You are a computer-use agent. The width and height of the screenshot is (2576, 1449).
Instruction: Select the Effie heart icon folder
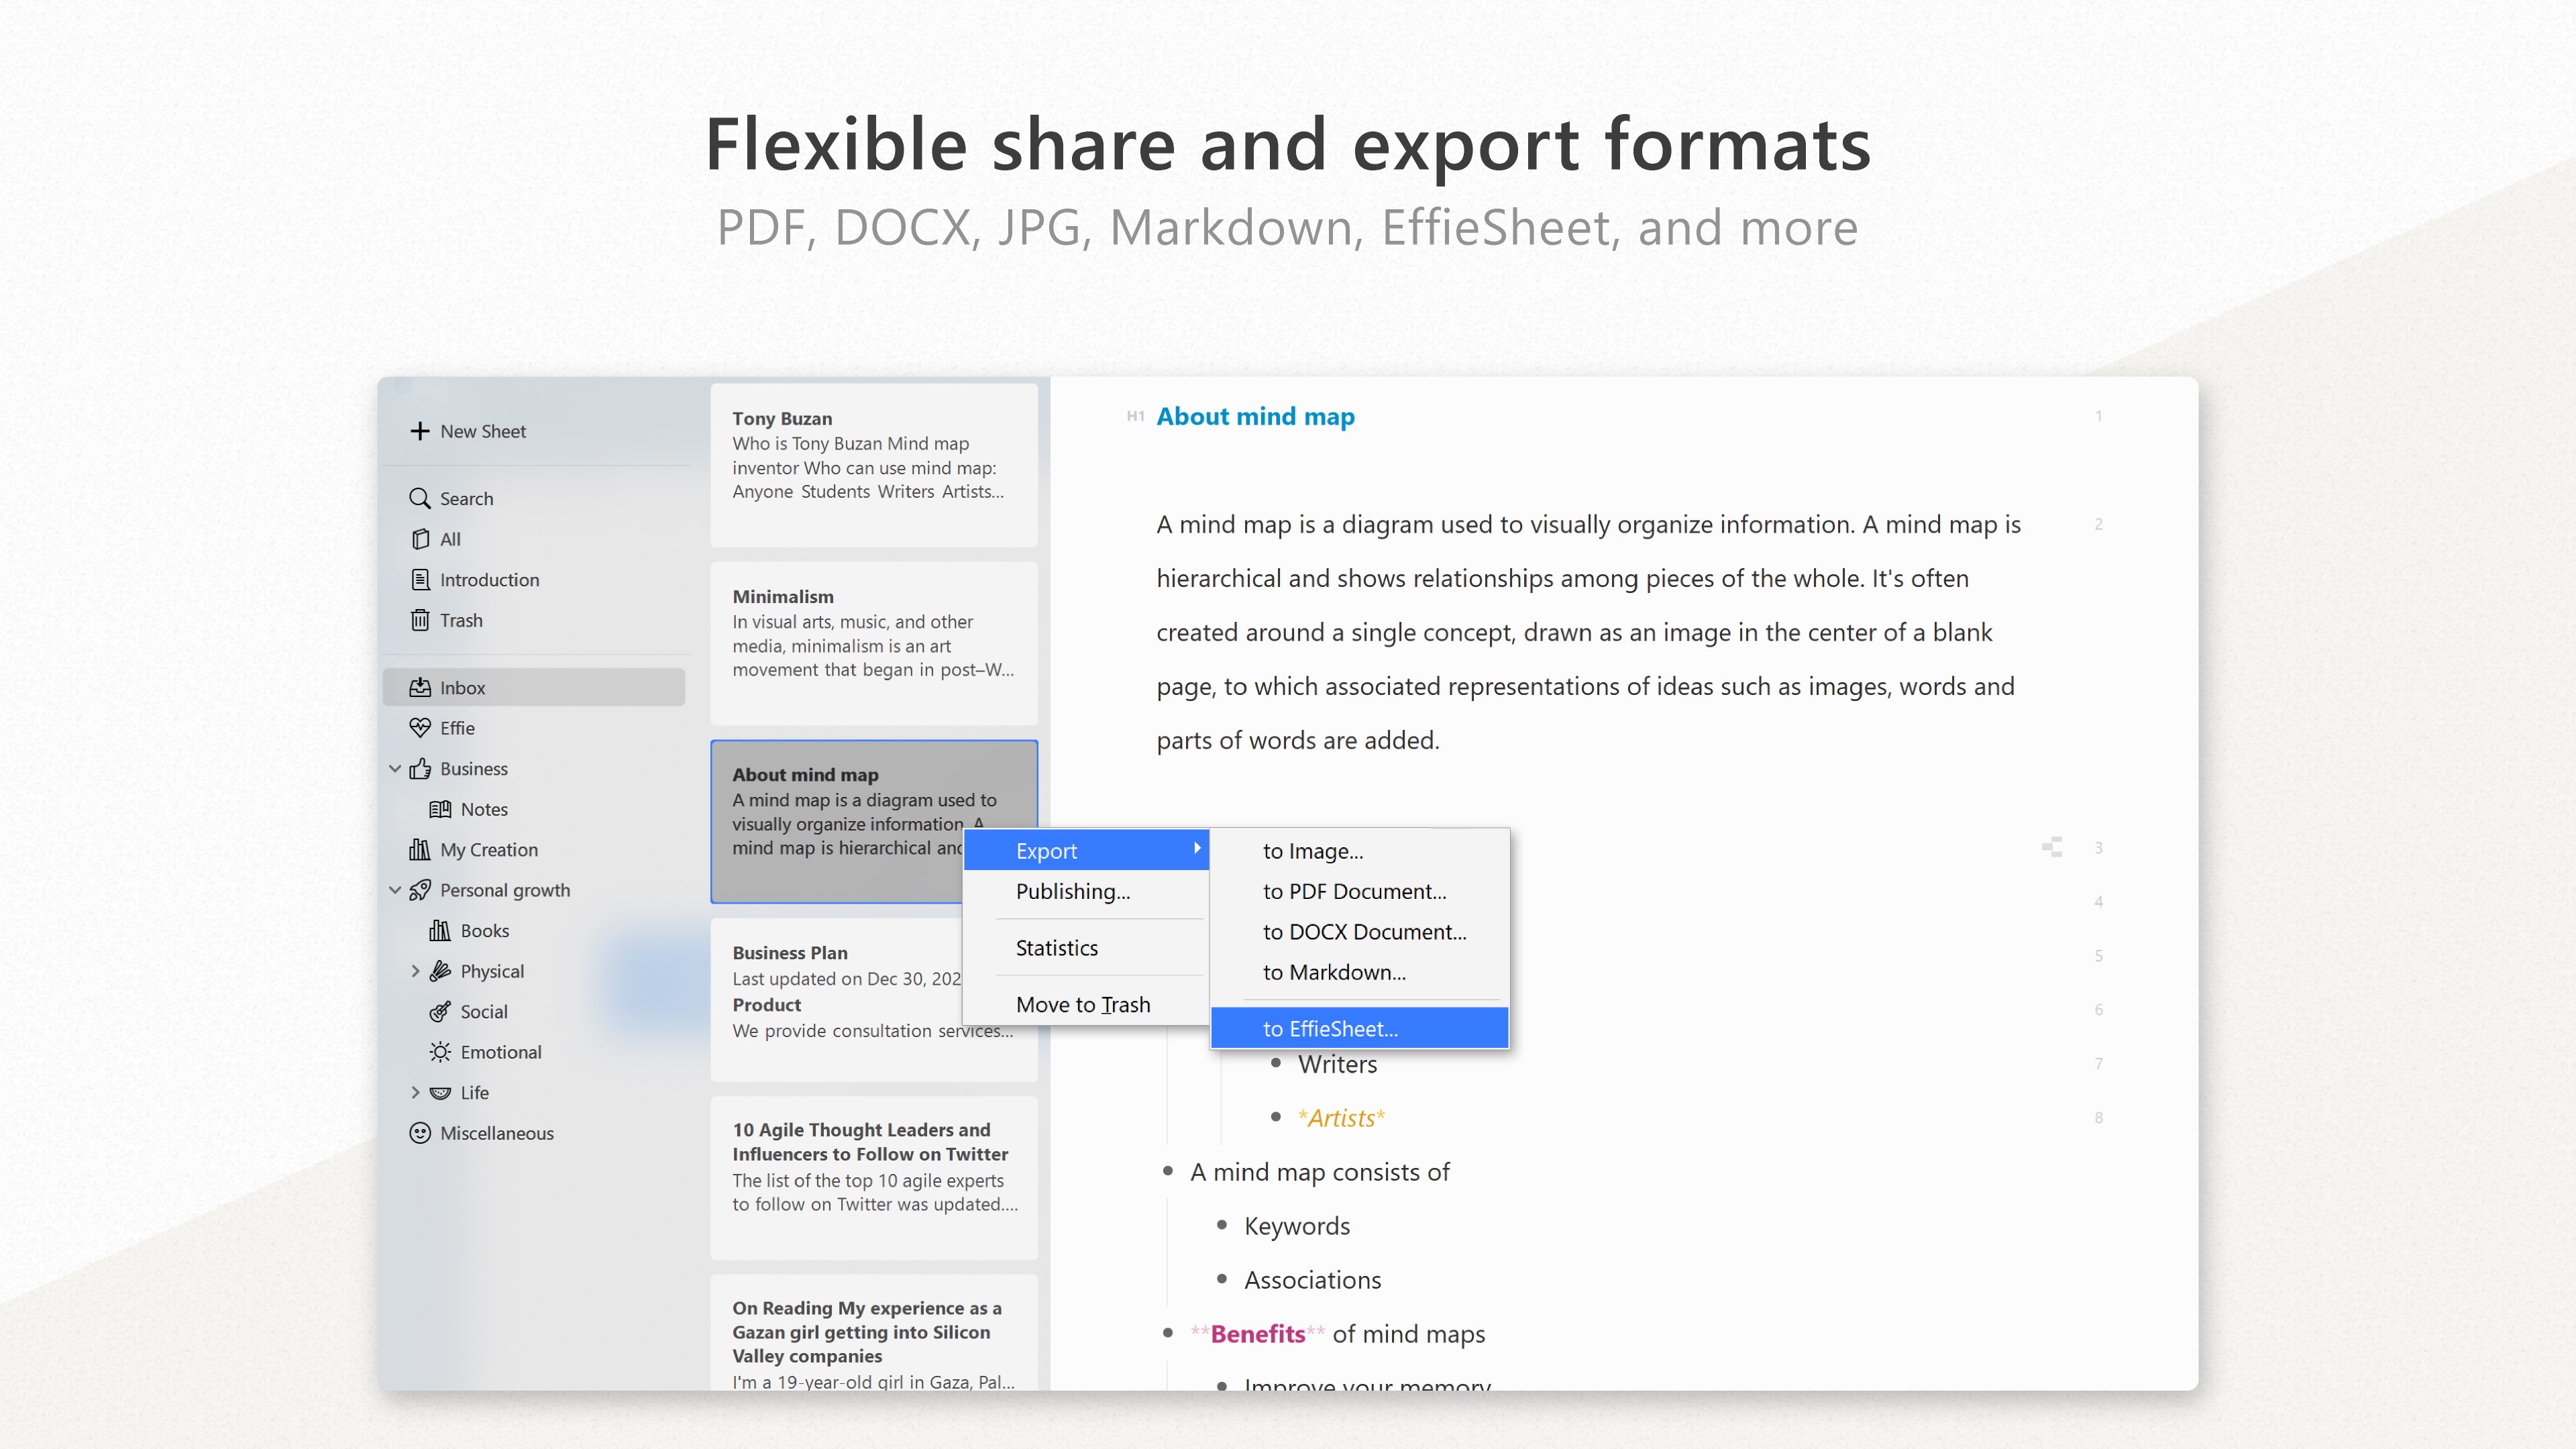click(x=420, y=728)
